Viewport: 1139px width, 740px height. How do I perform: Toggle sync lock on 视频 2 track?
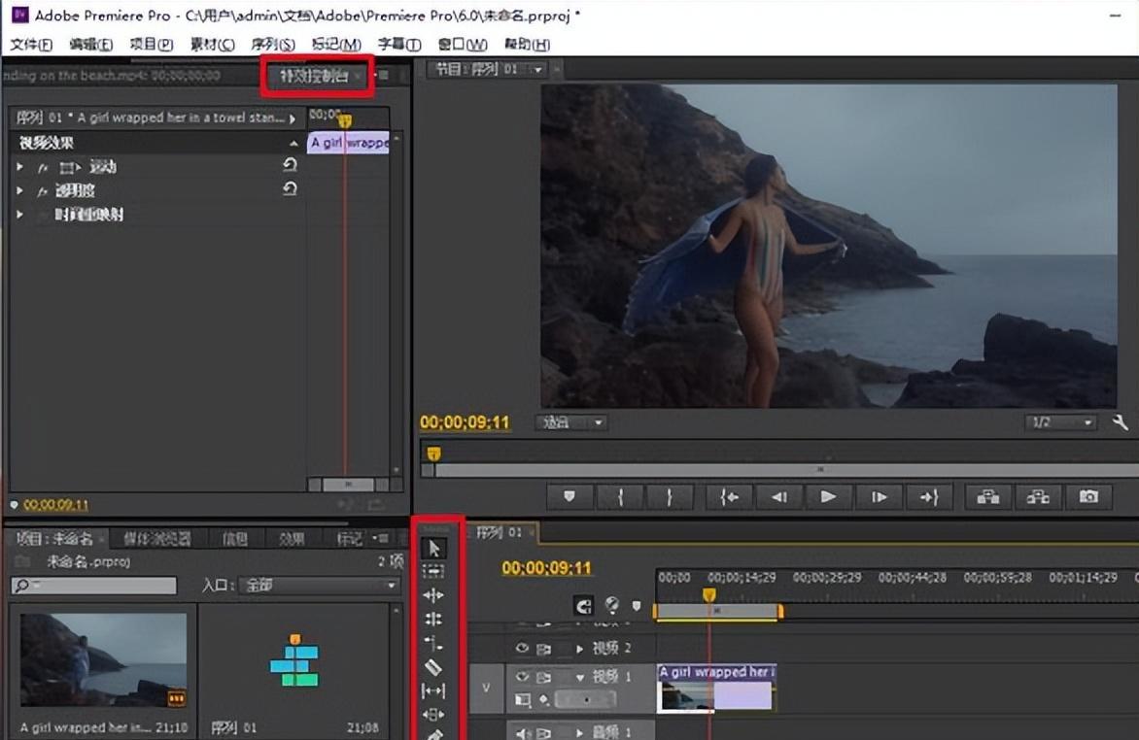coord(543,649)
